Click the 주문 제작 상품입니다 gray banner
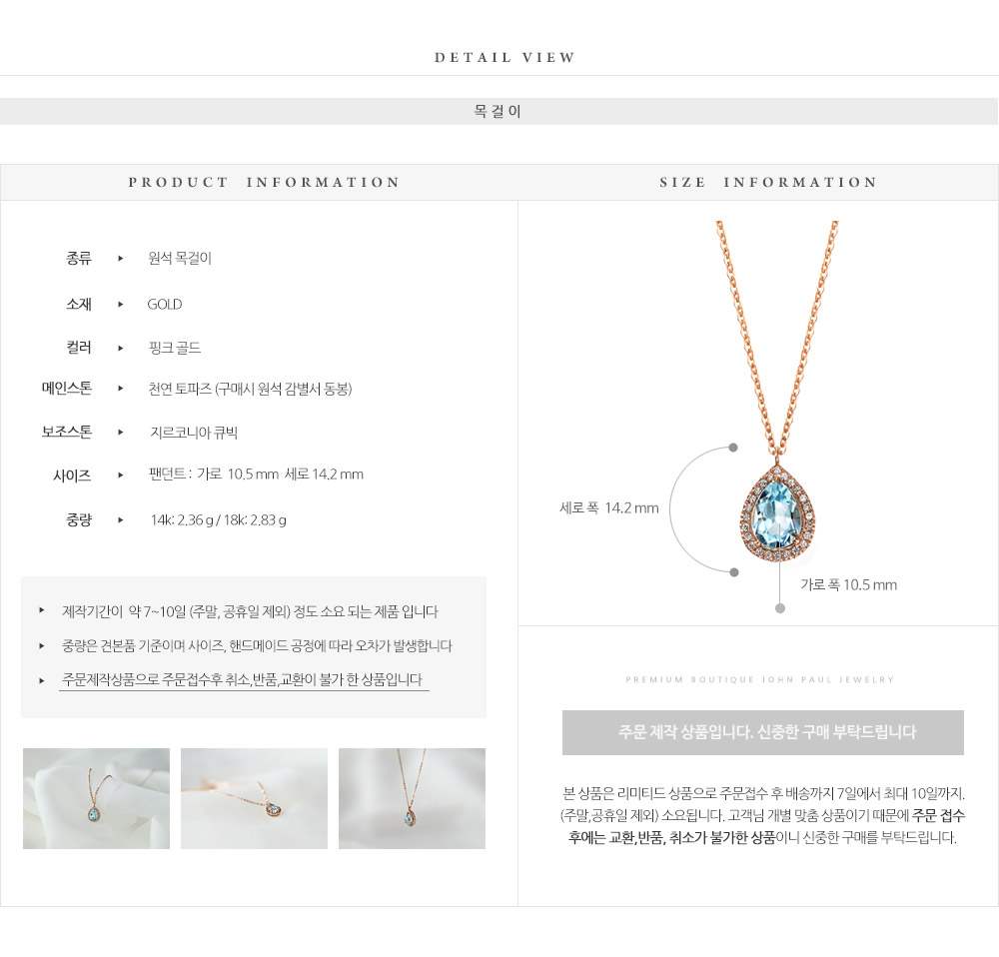Image resolution: width=999 pixels, height=957 pixels. click(762, 732)
